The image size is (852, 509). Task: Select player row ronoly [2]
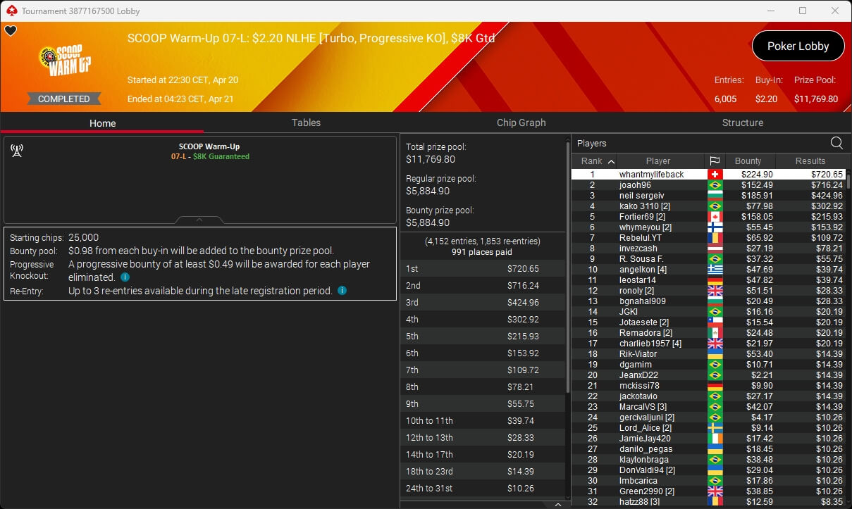click(708, 291)
